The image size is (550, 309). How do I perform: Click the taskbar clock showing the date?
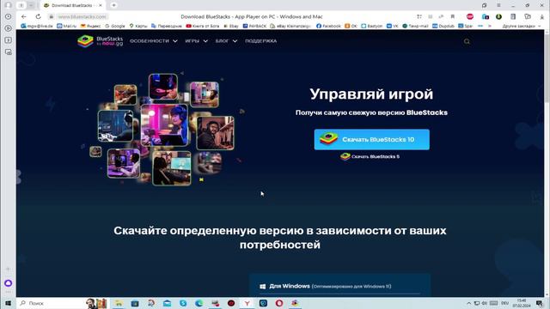point(522,303)
